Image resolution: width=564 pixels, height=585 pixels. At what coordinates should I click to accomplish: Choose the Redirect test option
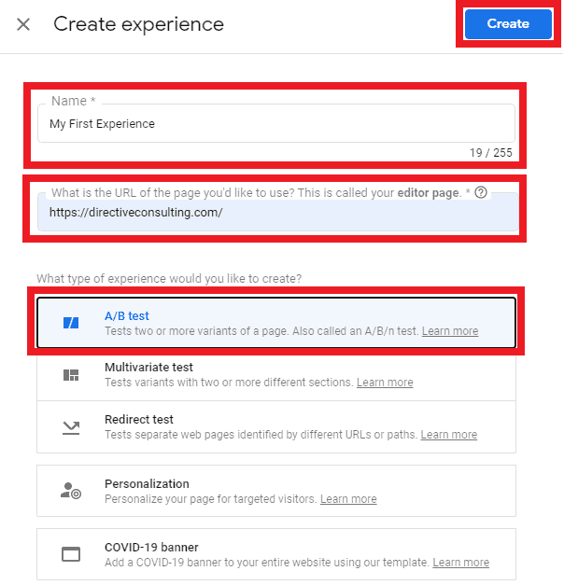[x=276, y=427]
